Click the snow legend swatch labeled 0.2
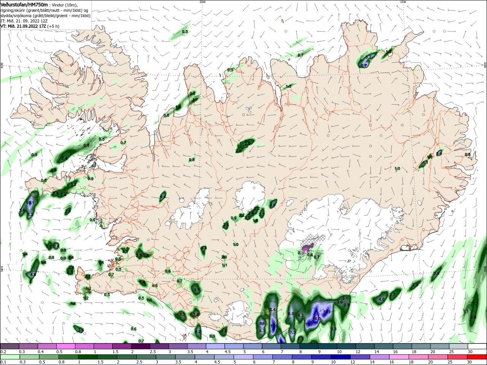 [10, 346]
